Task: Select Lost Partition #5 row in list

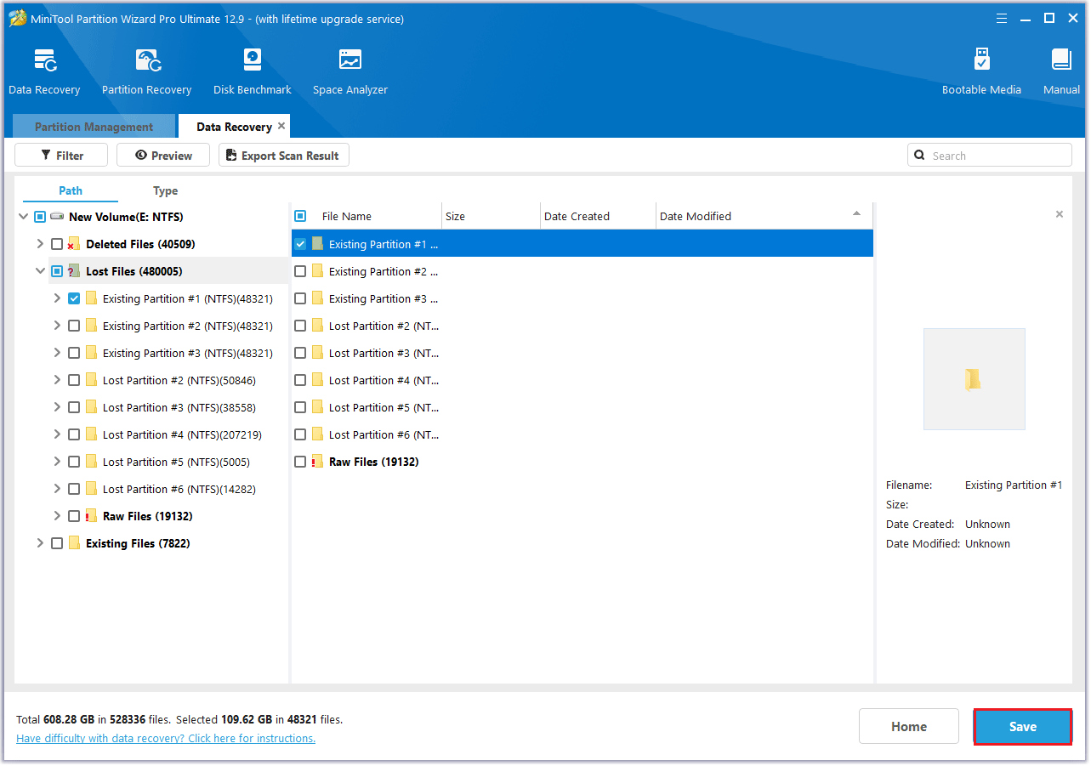Action: [582, 407]
